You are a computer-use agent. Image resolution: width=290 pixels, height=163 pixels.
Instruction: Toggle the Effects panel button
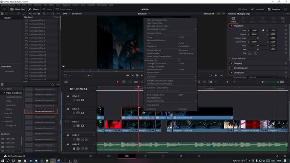click(x=34, y=9)
